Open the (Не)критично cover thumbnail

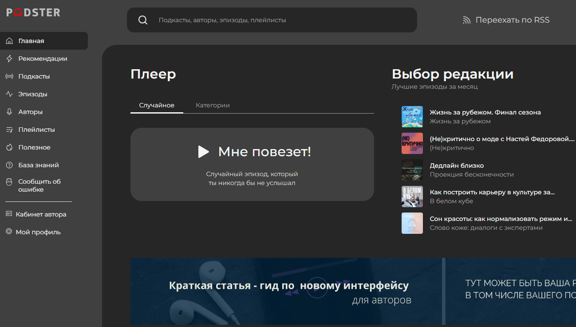[412, 143]
